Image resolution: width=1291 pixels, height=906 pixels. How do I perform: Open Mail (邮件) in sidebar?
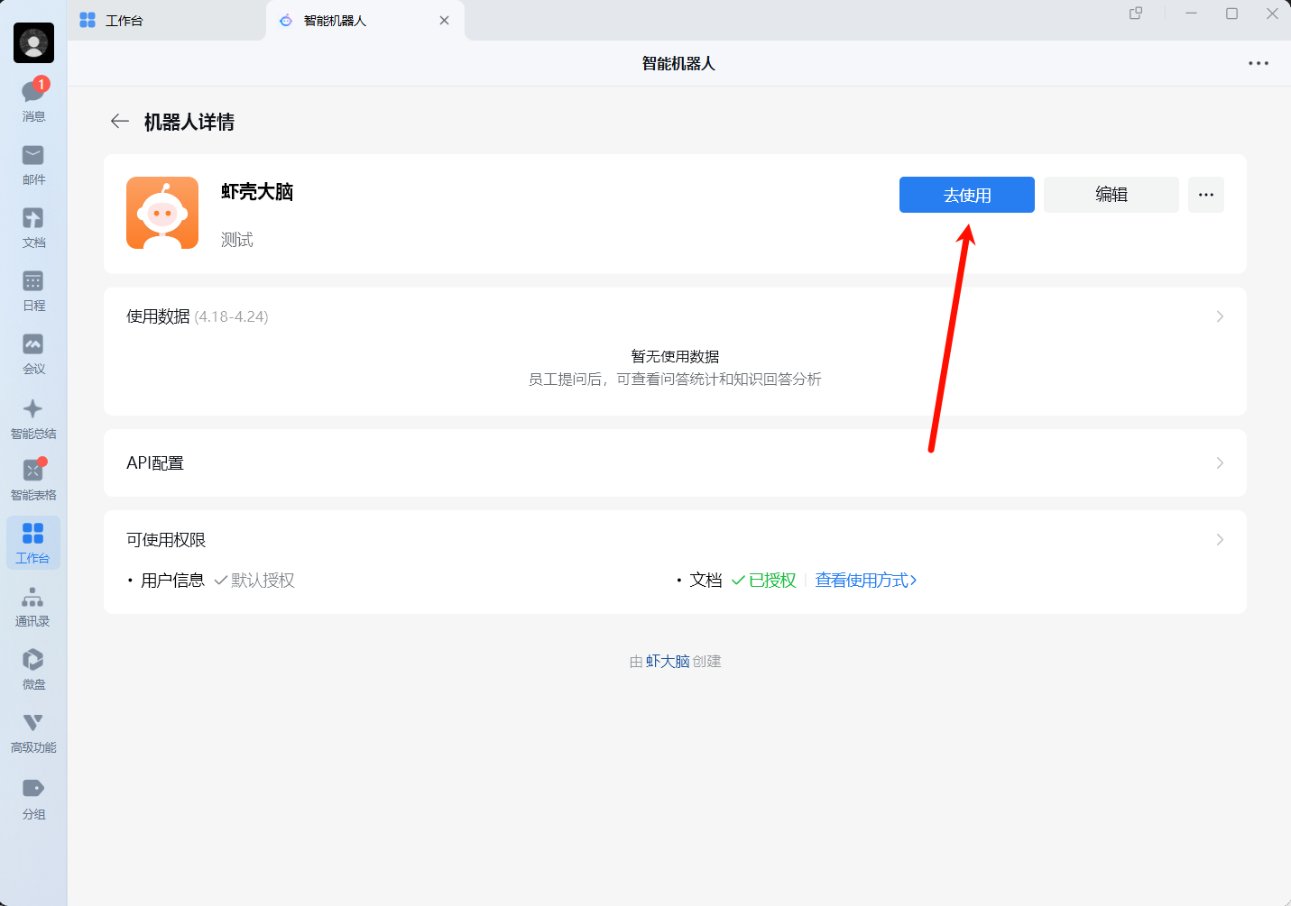[33, 165]
